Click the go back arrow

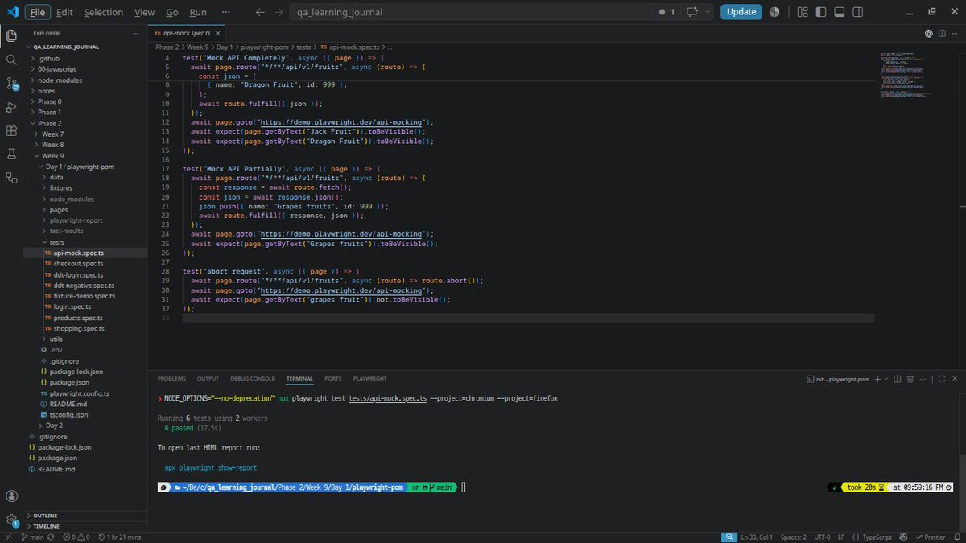point(259,12)
